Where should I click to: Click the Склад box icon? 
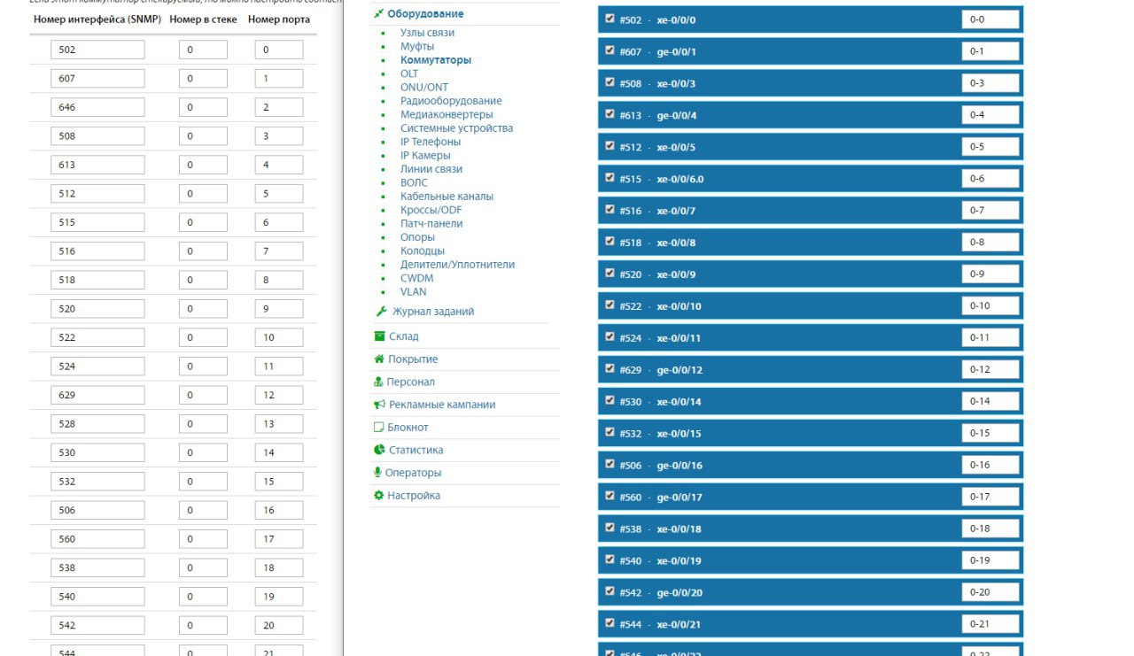point(379,336)
